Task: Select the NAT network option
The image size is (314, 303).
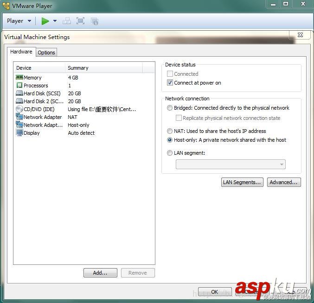Action: click(x=170, y=131)
